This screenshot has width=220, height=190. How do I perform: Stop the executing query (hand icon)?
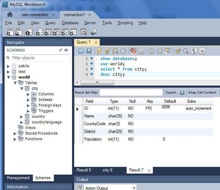point(123,51)
